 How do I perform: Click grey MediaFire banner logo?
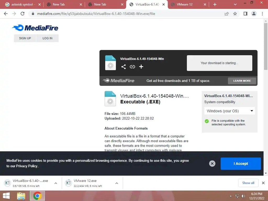(119, 81)
